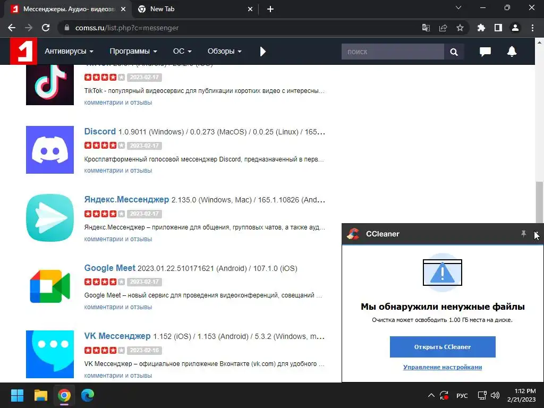
Task: Click Chrome taskbar icon
Action: [x=64, y=395]
